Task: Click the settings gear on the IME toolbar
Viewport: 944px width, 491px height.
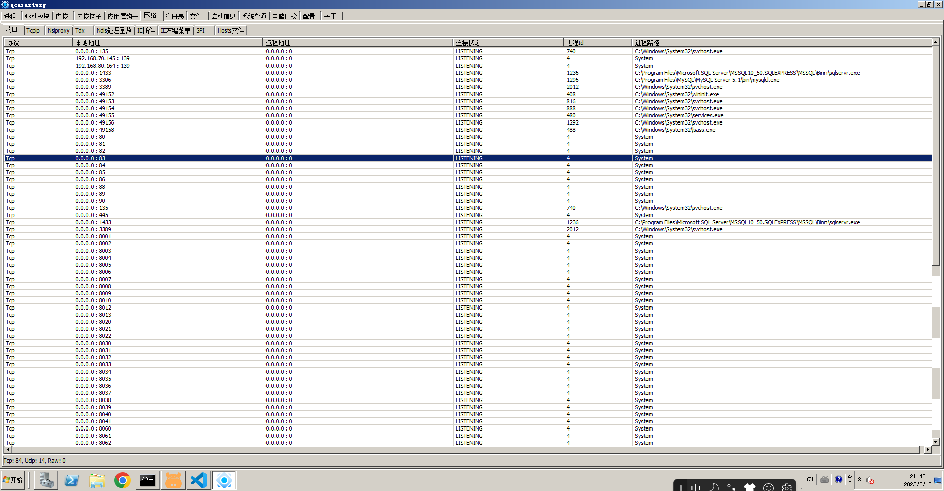Action: pos(786,486)
